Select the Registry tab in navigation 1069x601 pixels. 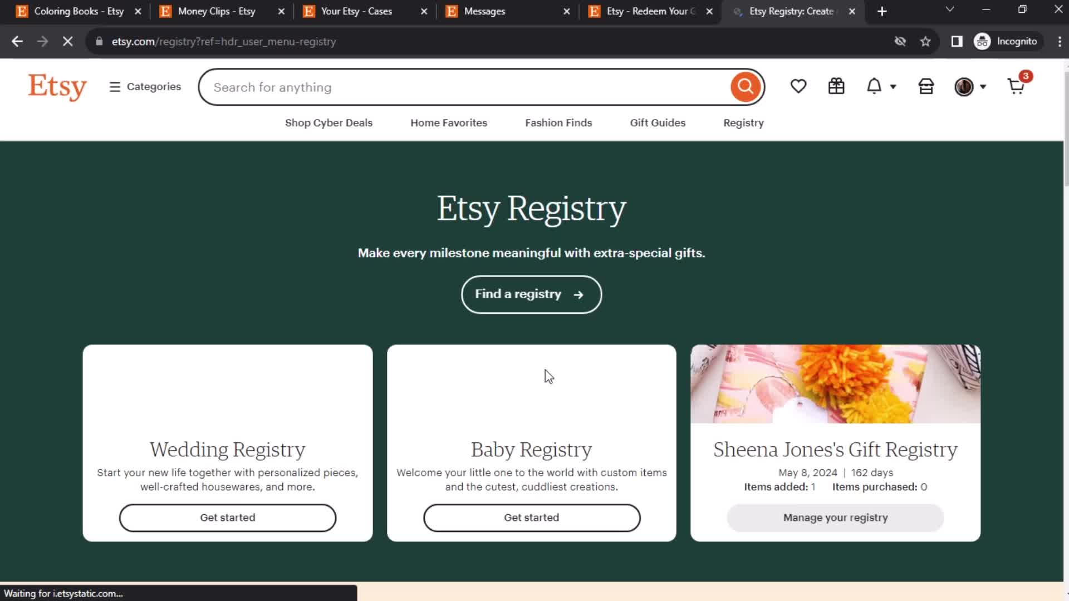(x=744, y=122)
